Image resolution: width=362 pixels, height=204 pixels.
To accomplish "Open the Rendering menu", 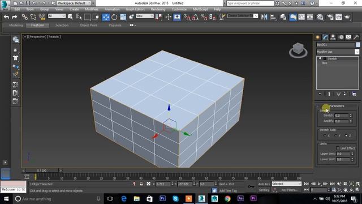I will [158, 9].
